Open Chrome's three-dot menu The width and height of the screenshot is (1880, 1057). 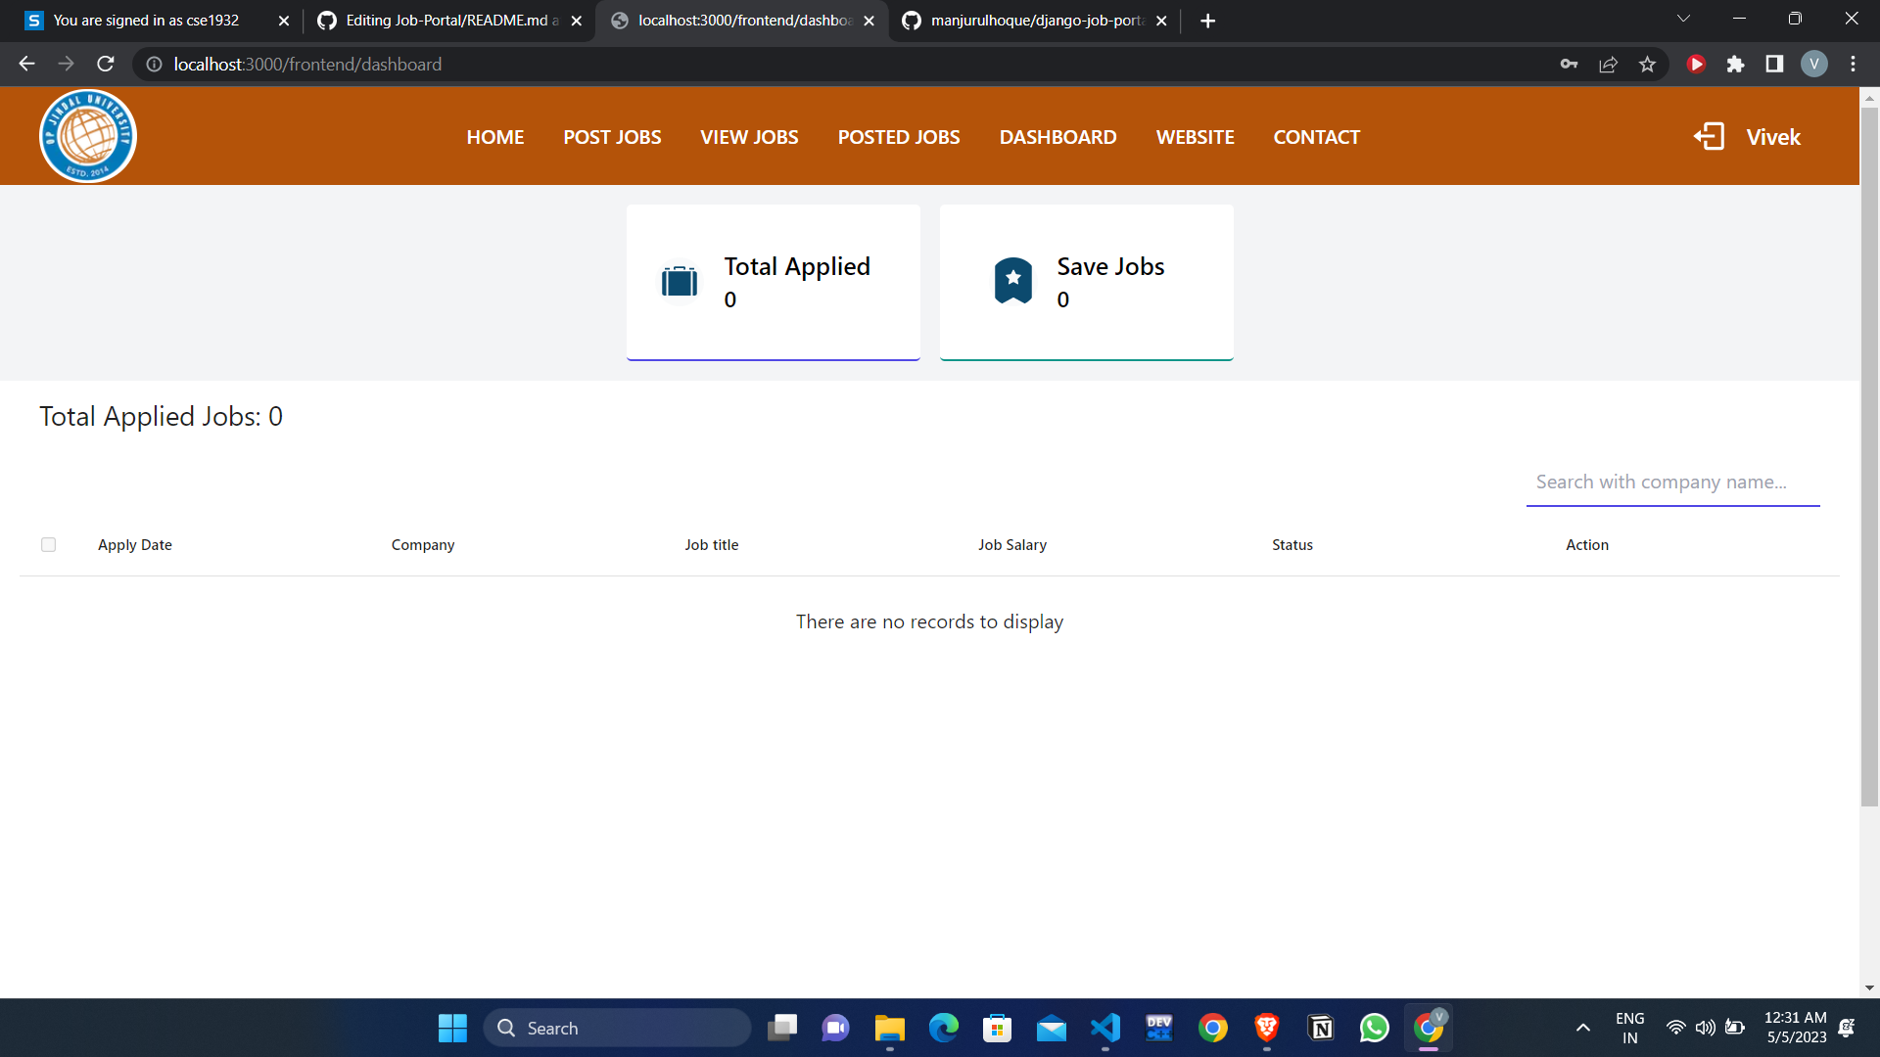point(1853,64)
